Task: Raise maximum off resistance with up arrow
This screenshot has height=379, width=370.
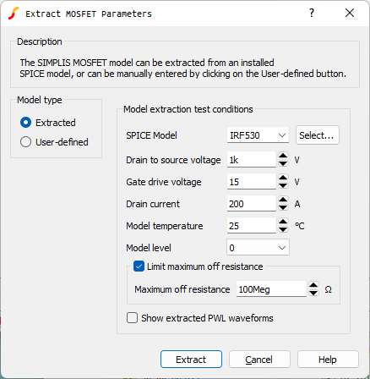Action: 313,285
